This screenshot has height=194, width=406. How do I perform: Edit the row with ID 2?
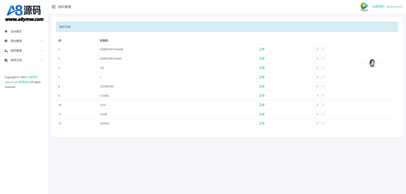[x=318, y=49]
